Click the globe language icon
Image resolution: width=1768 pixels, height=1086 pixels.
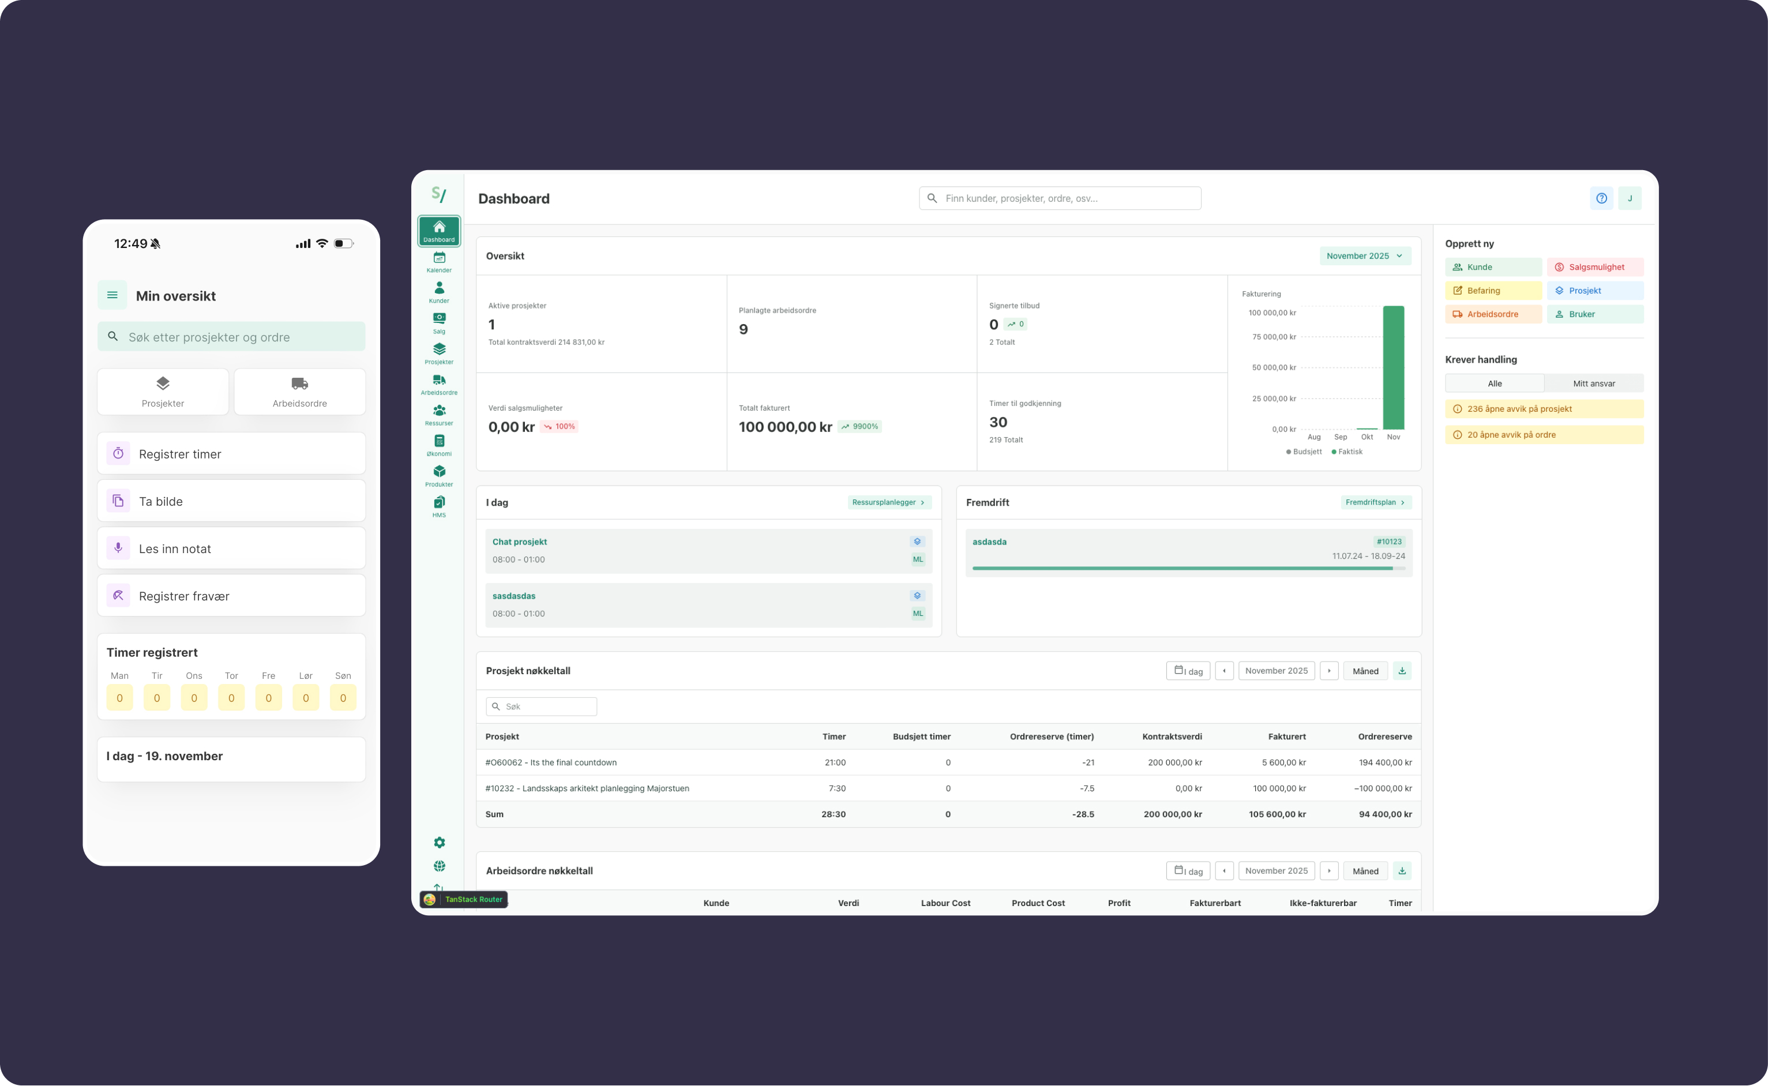pyautogui.click(x=439, y=866)
